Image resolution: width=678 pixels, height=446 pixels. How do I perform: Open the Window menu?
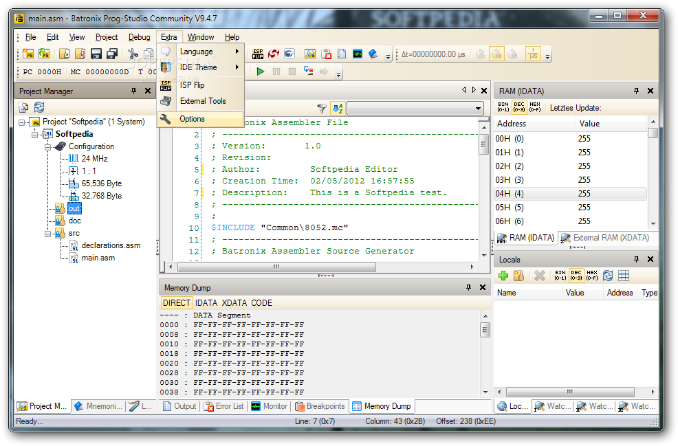click(x=201, y=37)
